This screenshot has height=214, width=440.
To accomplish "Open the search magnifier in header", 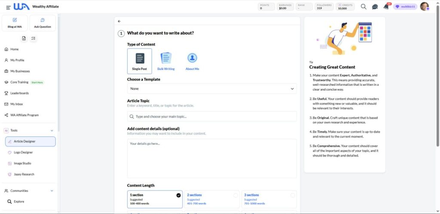I will [x=364, y=7].
